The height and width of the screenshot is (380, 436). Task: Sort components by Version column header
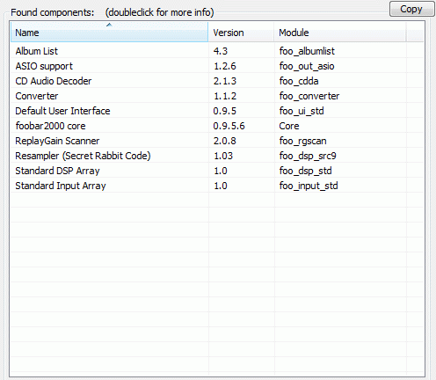click(x=241, y=32)
